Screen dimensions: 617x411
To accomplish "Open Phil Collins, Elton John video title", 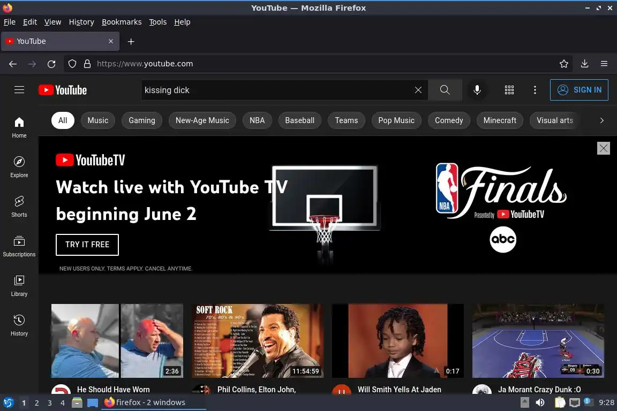I will tap(256, 390).
